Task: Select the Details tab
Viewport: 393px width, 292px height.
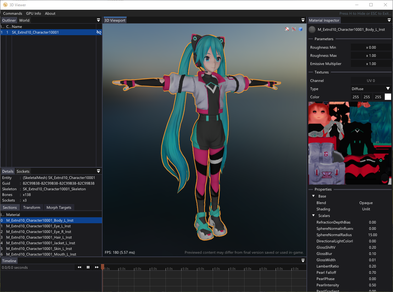Action: tap(8, 171)
